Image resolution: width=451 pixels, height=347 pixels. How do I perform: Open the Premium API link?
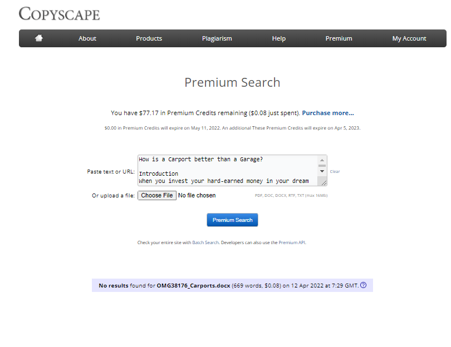coord(292,242)
